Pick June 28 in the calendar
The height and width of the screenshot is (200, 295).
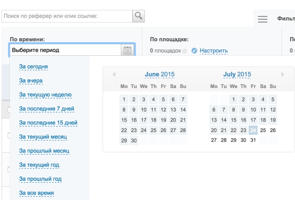(183, 130)
